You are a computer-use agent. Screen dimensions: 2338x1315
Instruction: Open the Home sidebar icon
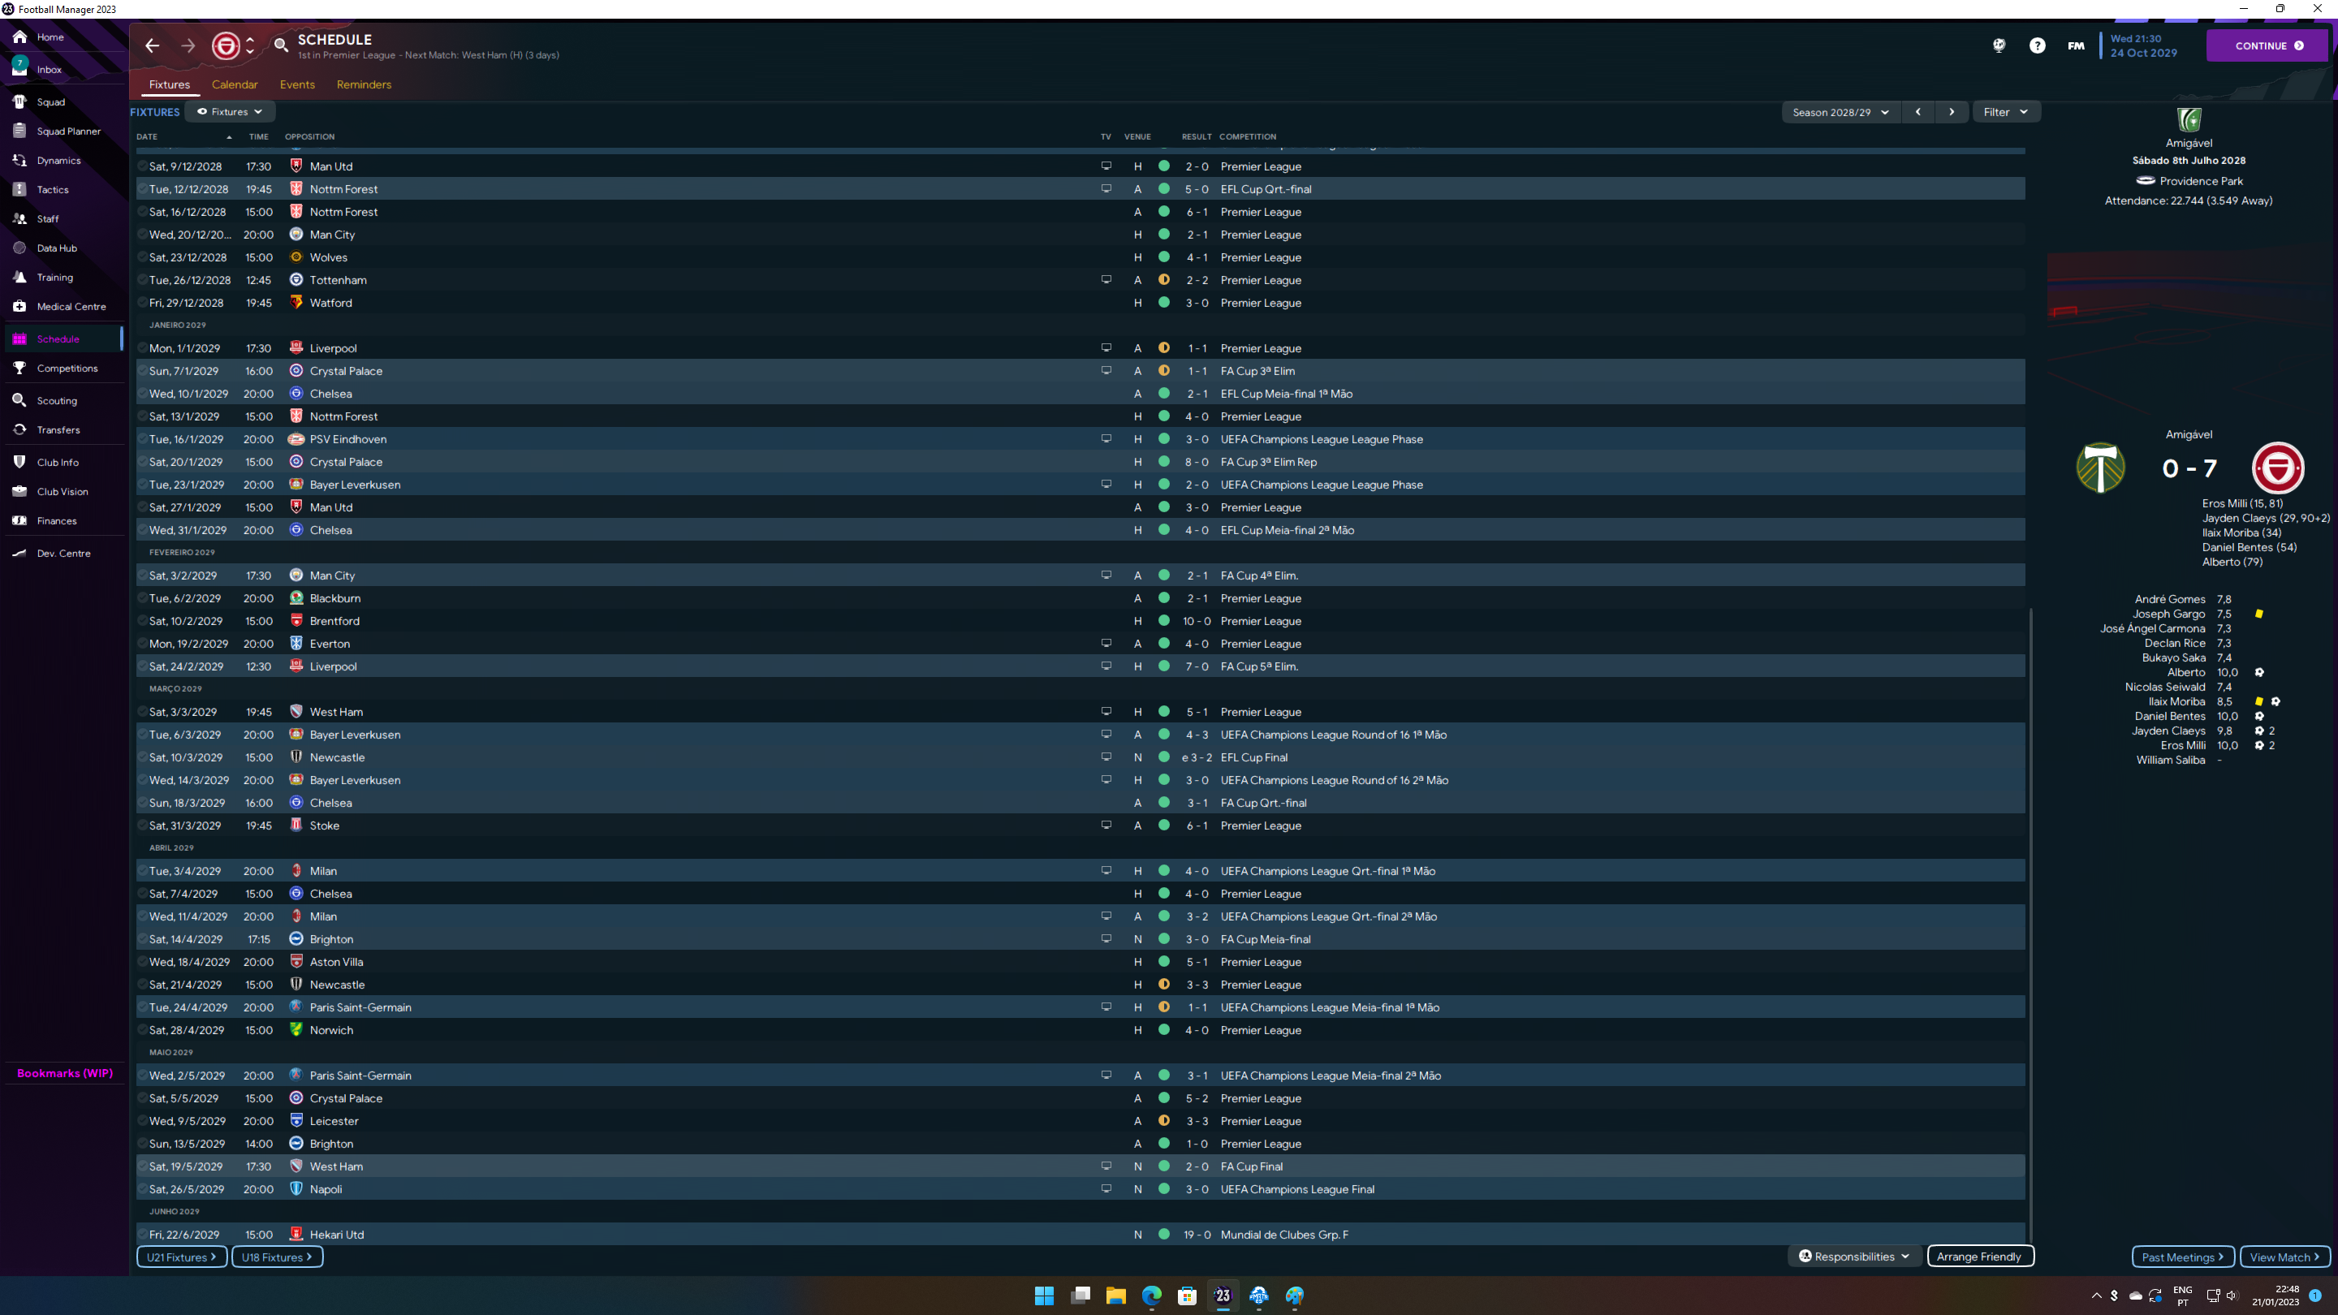coord(19,37)
